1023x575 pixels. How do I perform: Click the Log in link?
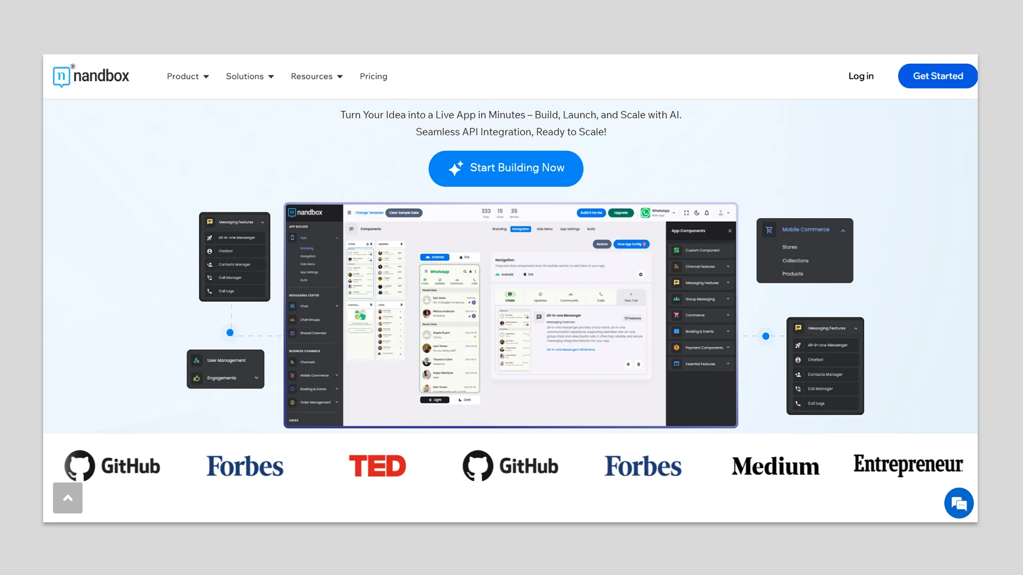(x=860, y=76)
